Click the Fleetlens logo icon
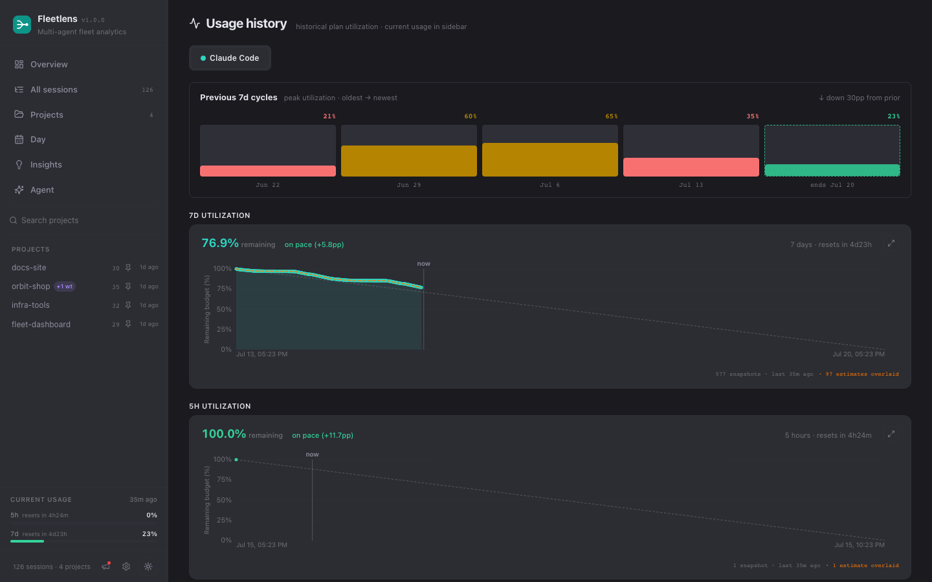 [x=22, y=25]
